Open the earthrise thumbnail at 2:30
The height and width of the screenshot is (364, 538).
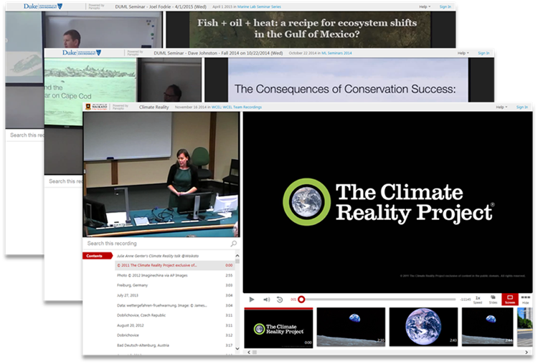(x=351, y=327)
